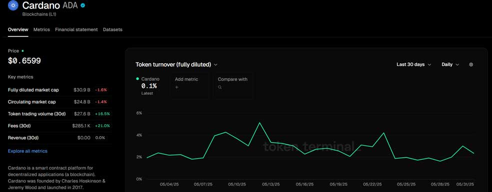The height and width of the screenshot is (192, 492).
Task: Go to the Datasets tab
Action: click(x=112, y=29)
